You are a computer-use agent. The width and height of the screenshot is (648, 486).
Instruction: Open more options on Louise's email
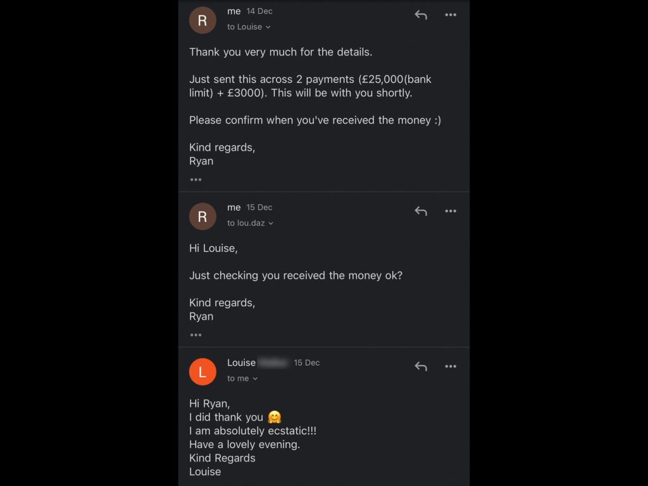coord(451,366)
